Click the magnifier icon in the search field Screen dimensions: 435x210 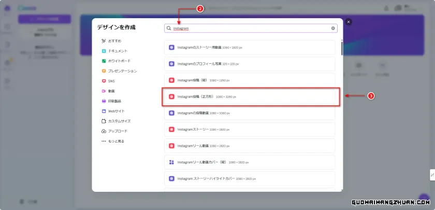169,29
